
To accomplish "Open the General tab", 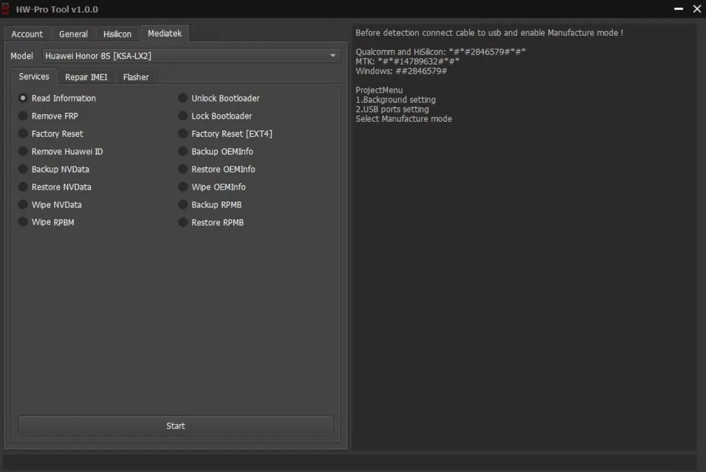I will pyautogui.click(x=73, y=34).
